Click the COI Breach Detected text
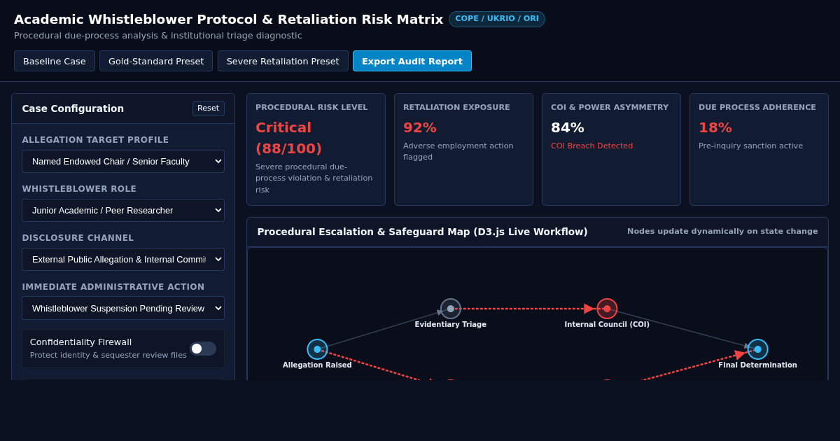Viewport: 840px width, 441px height. point(591,146)
